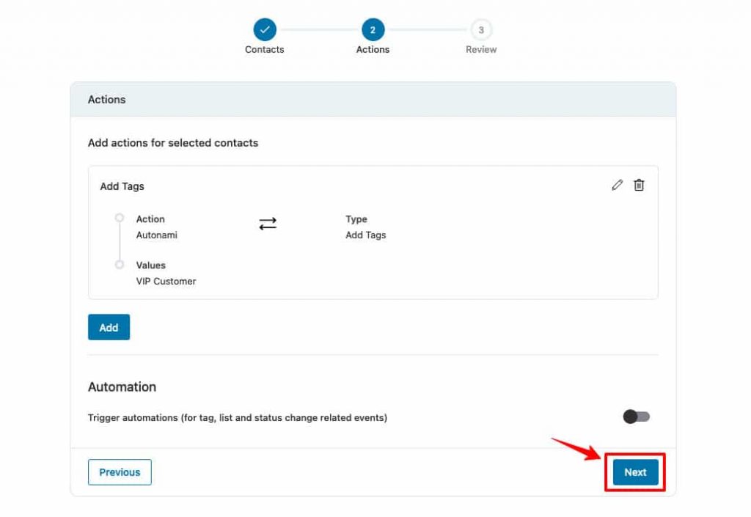Screen dimensions: 751x517
Task: Click the Next button
Action: tap(636, 472)
